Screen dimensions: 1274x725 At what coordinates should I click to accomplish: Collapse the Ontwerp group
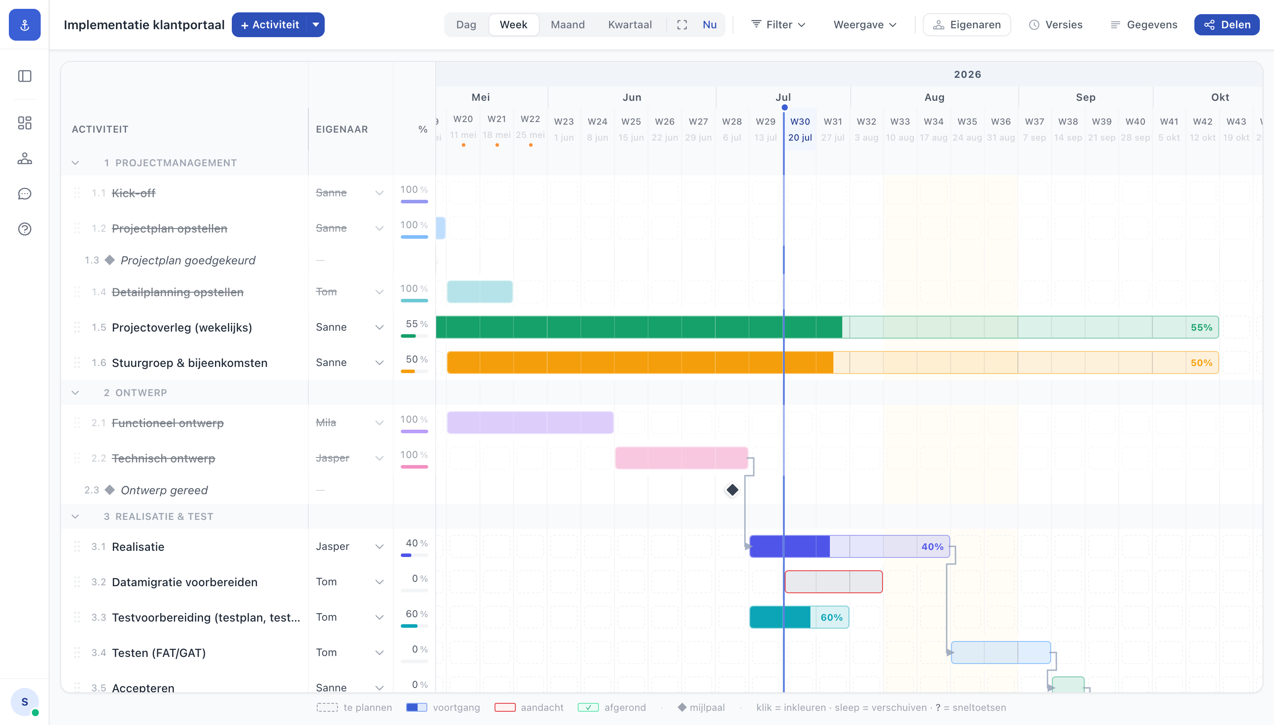(75, 393)
